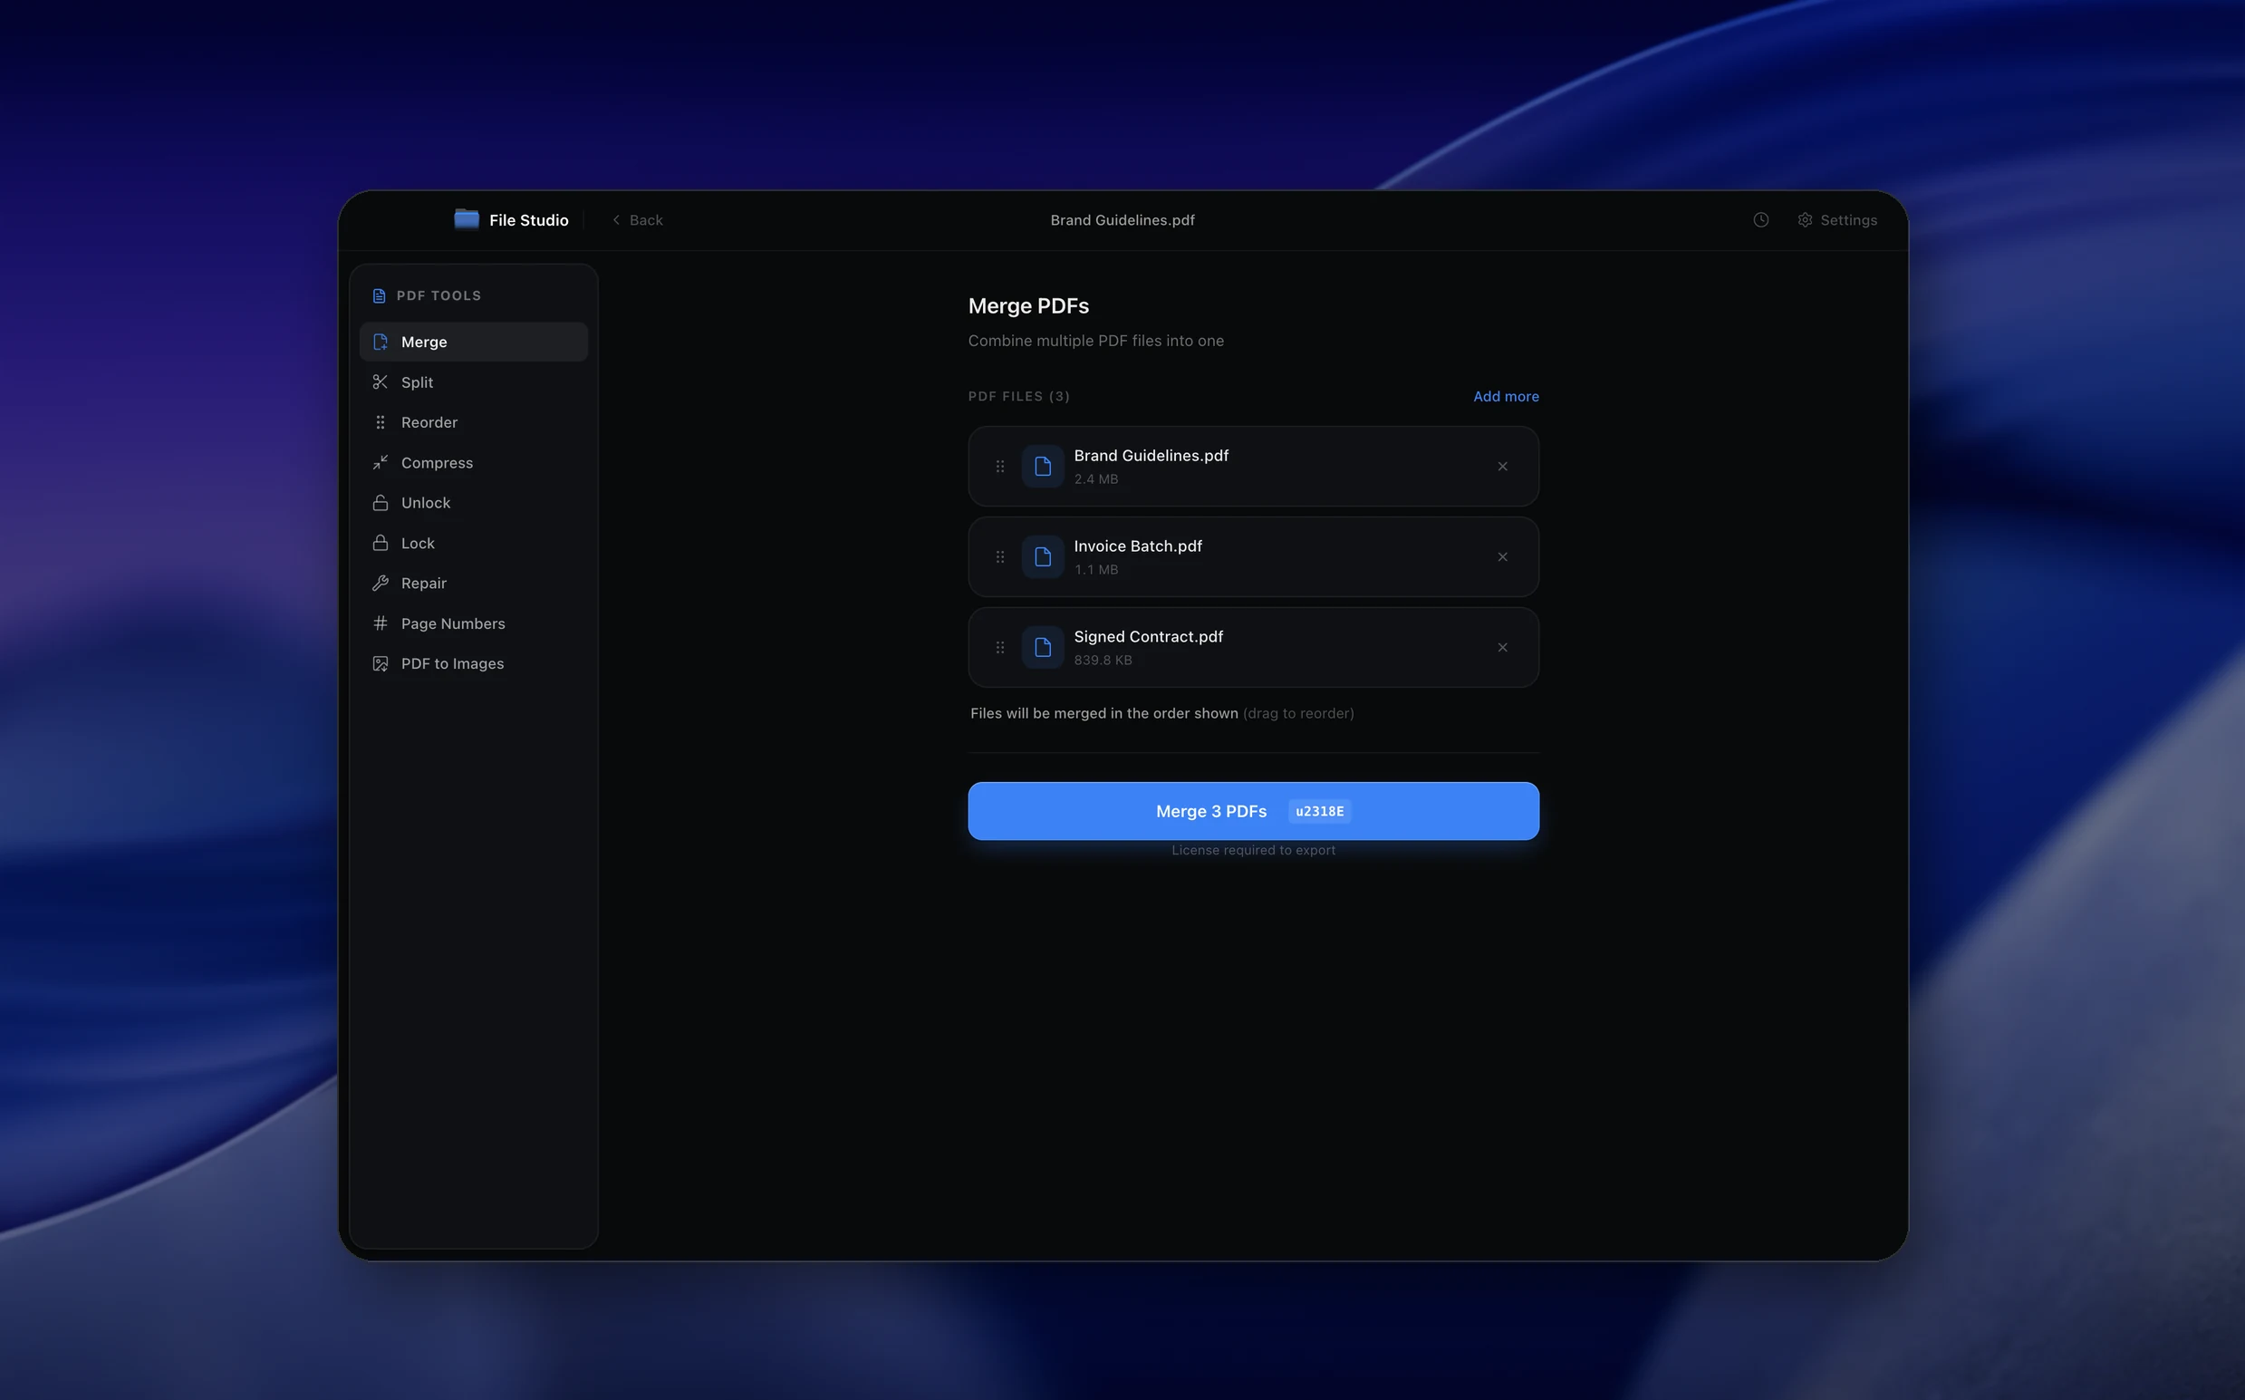
Task: Click the file icon of Brand Guidelines.pdf
Action: tap(1043, 467)
